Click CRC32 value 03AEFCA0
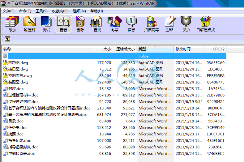244x162 pixels. pos(216,62)
